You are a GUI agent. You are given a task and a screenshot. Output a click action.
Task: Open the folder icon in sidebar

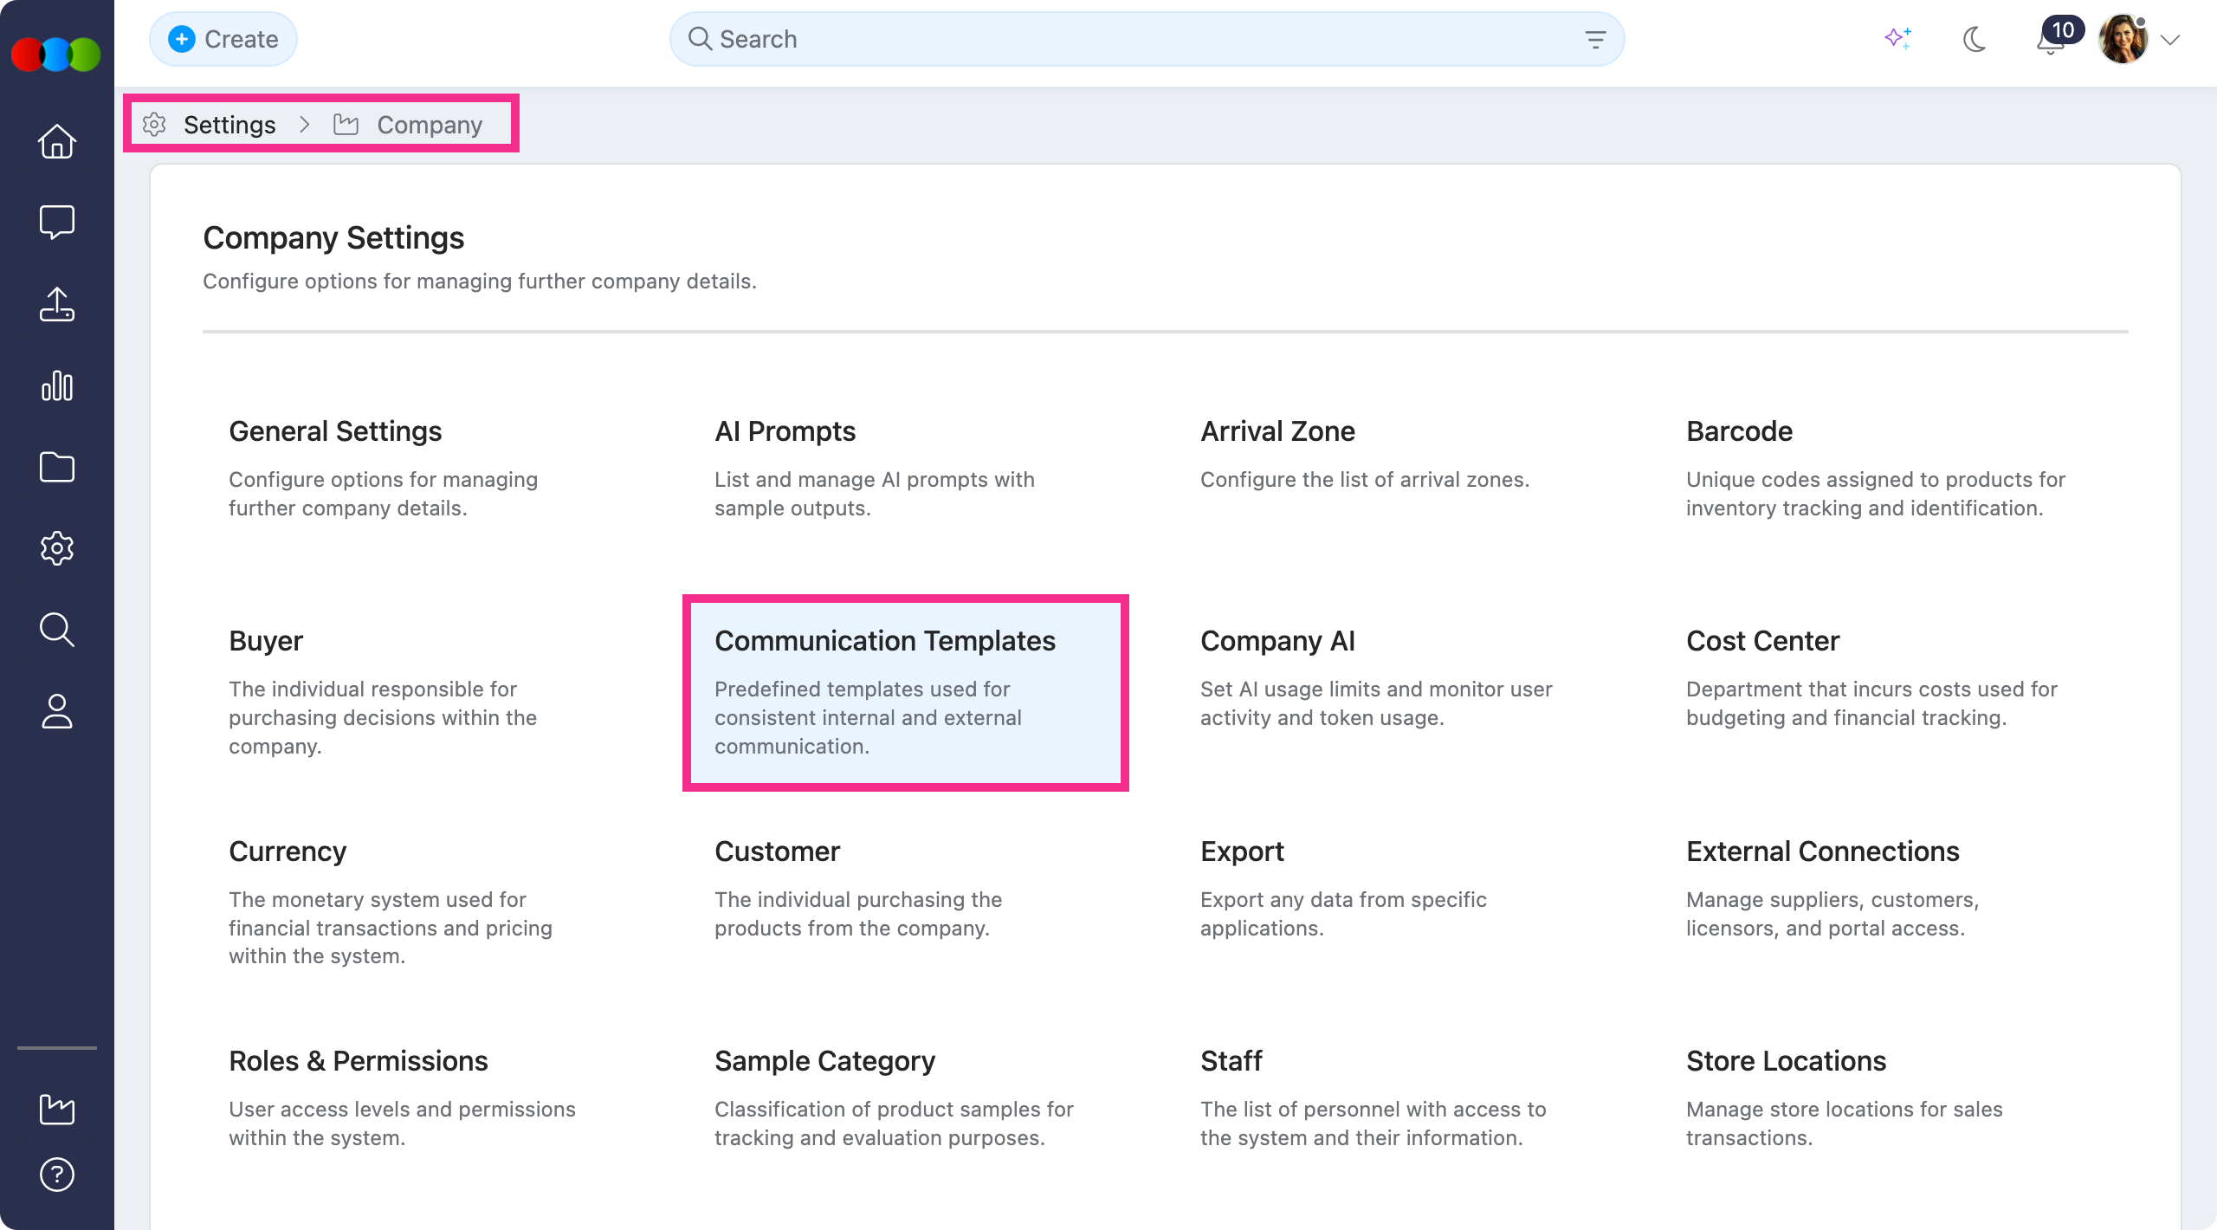[57, 467]
